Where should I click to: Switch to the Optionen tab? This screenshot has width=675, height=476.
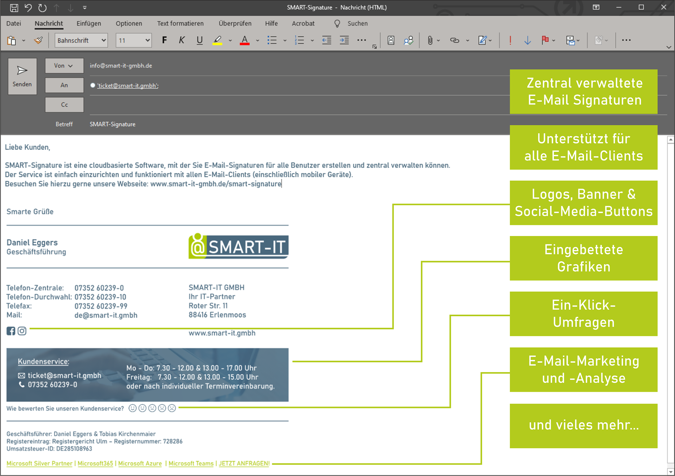129,23
